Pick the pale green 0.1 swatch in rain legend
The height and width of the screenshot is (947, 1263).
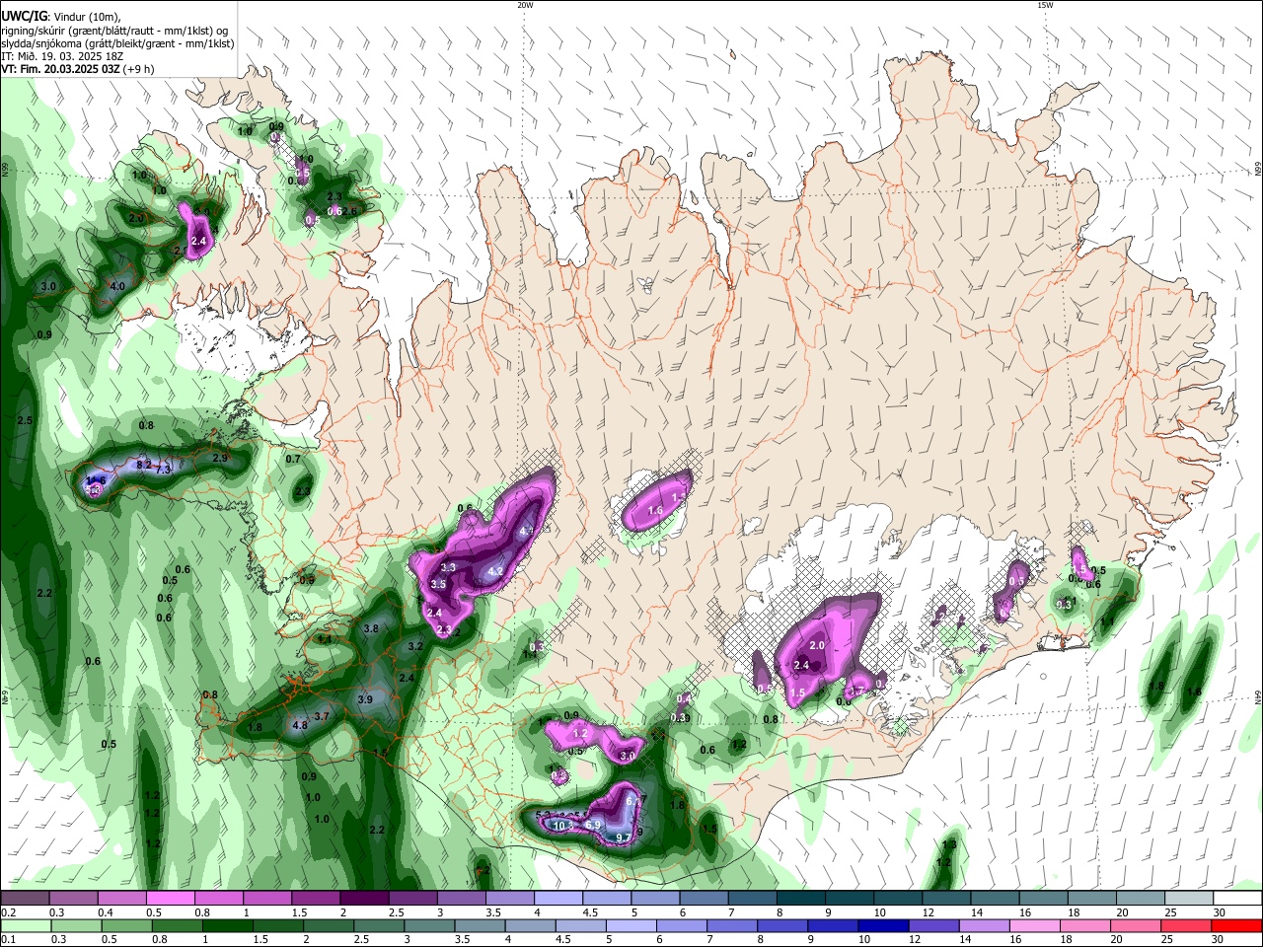pyautogui.click(x=26, y=925)
